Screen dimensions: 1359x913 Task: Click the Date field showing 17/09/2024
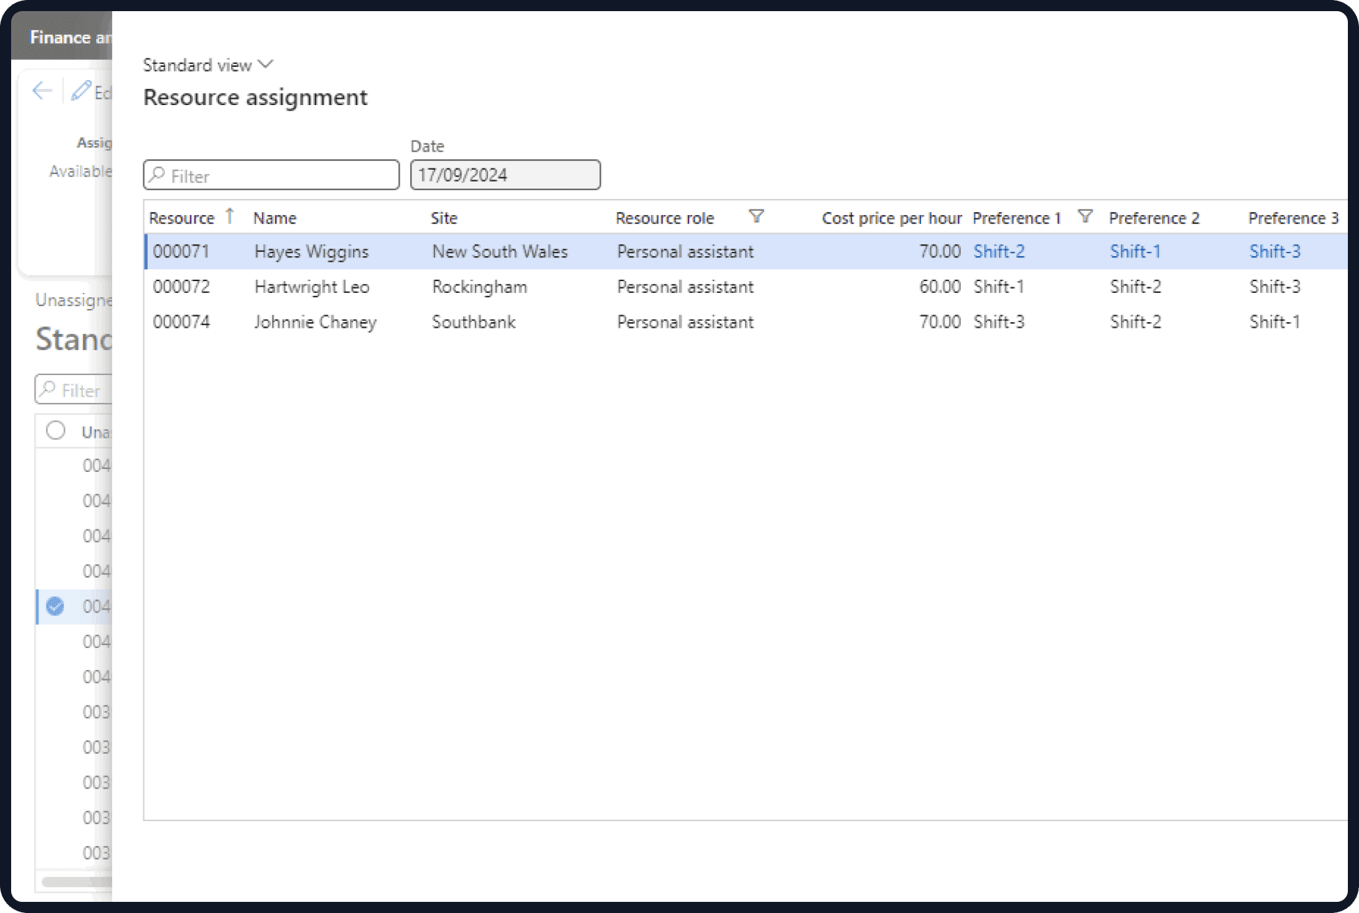[505, 175]
